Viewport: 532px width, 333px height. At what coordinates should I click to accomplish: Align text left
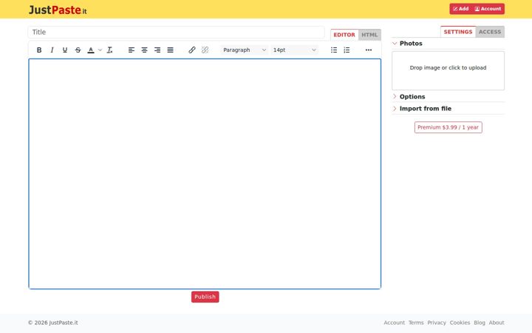tap(132, 50)
